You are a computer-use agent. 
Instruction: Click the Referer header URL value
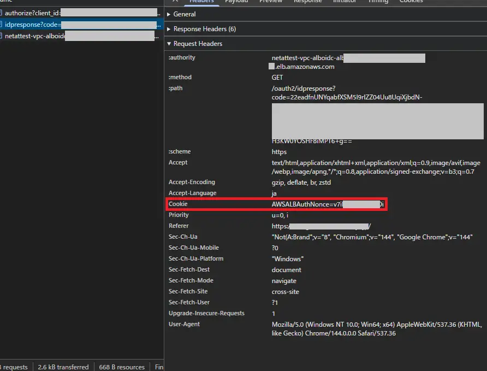(321, 226)
